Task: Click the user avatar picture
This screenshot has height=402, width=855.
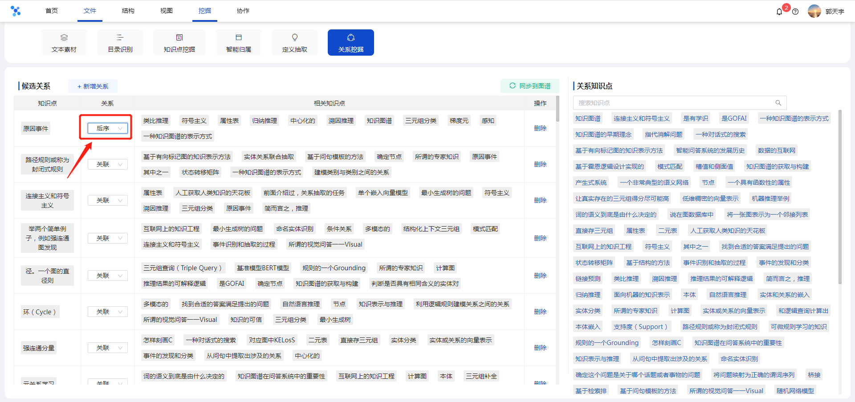Action: pos(814,11)
